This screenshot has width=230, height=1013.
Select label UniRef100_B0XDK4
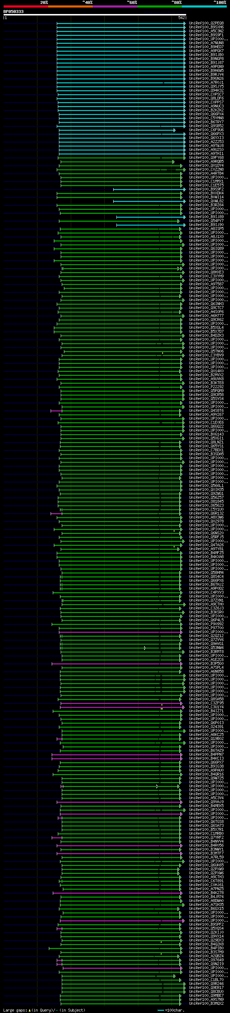click(x=206, y=193)
